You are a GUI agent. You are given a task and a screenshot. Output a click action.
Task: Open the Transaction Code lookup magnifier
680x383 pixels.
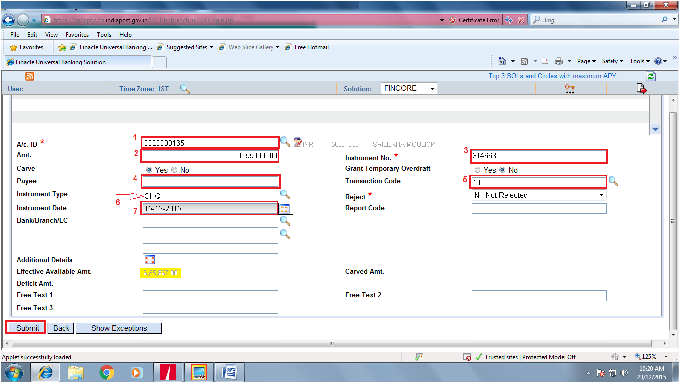pyautogui.click(x=614, y=182)
